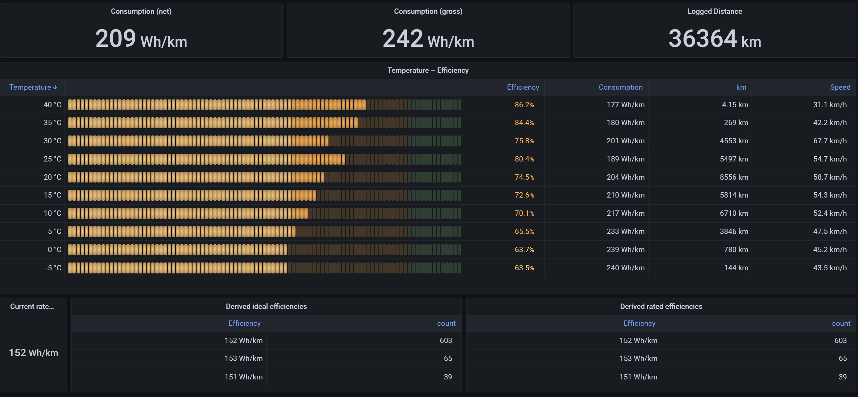The height and width of the screenshot is (397, 858).
Task: Open the Derived ideal efficiencies panel menu
Action: 266,306
